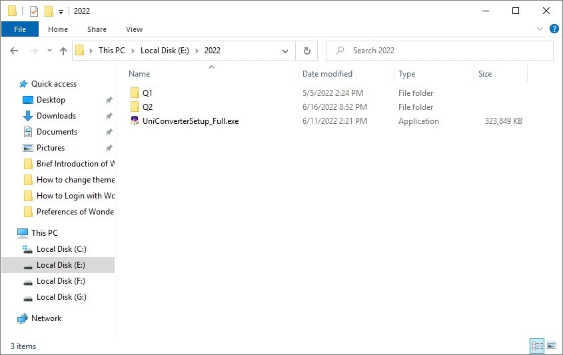The image size is (563, 355).
Task: Open Desktop in Quick access
Action: [51, 100]
